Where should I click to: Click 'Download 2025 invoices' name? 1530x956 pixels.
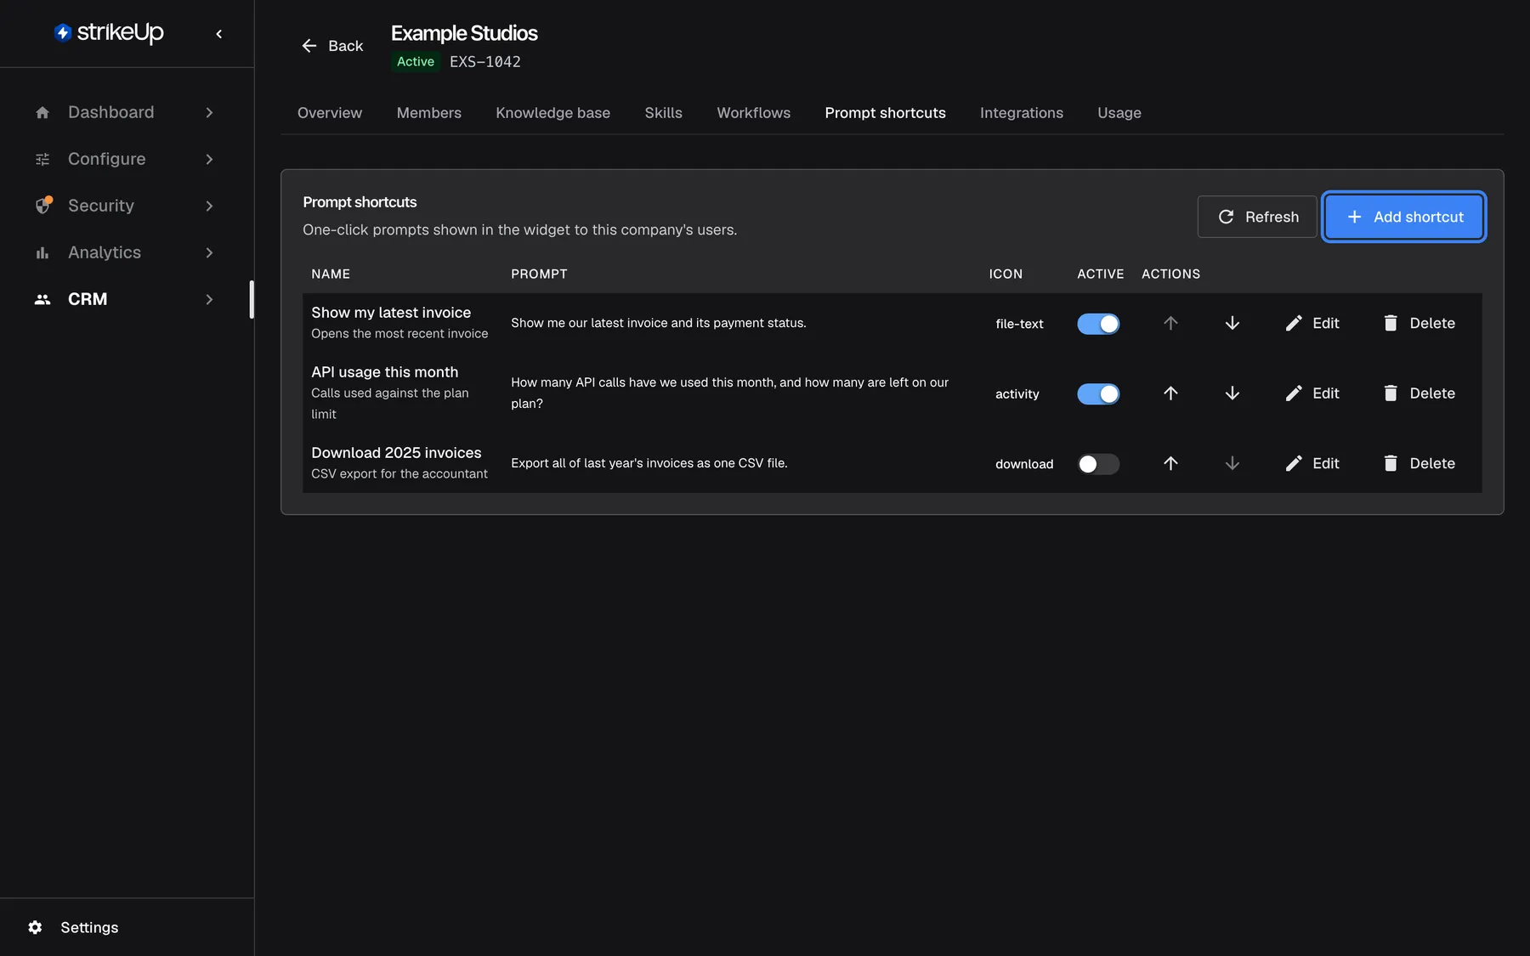pyautogui.click(x=396, y=453)
